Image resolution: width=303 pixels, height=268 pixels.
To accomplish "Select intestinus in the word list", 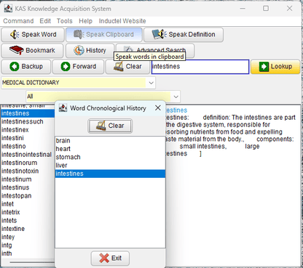I will (28, 187).
